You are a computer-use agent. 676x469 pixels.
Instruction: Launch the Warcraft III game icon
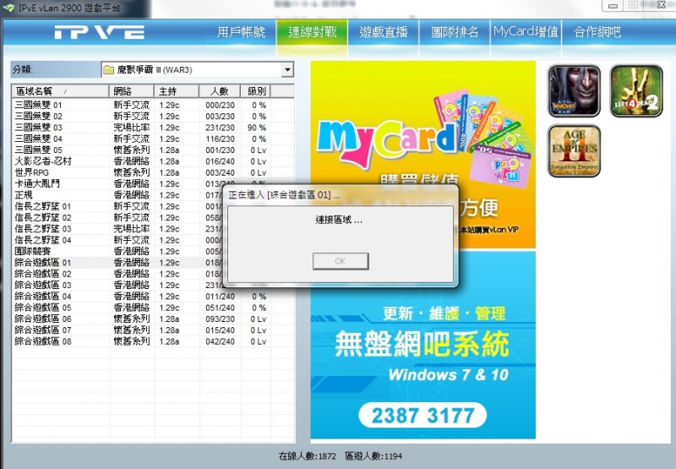pos(574,91)
